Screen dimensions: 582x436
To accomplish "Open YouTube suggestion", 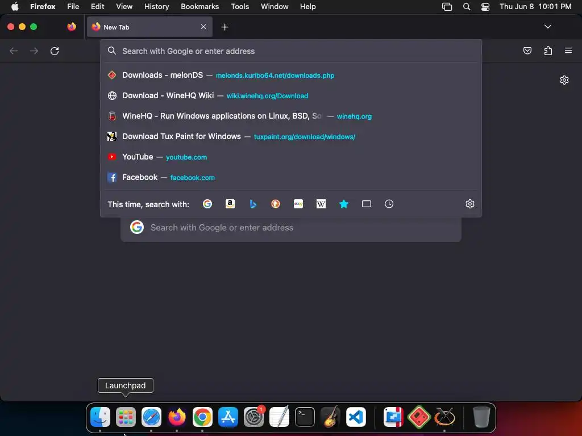I will [x=291, y=157].
